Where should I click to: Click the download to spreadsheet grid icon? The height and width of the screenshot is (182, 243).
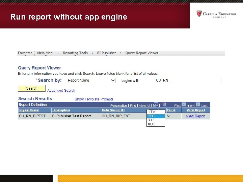point(164,104)
